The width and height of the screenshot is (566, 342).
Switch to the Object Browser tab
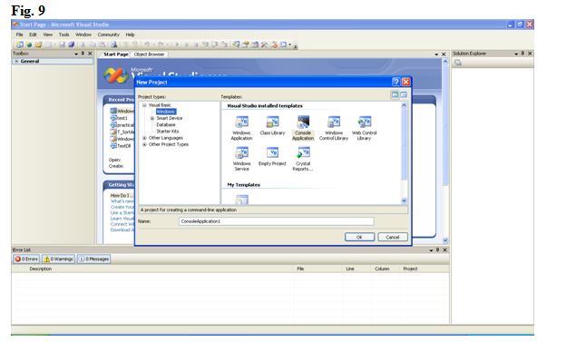point(149,54)
